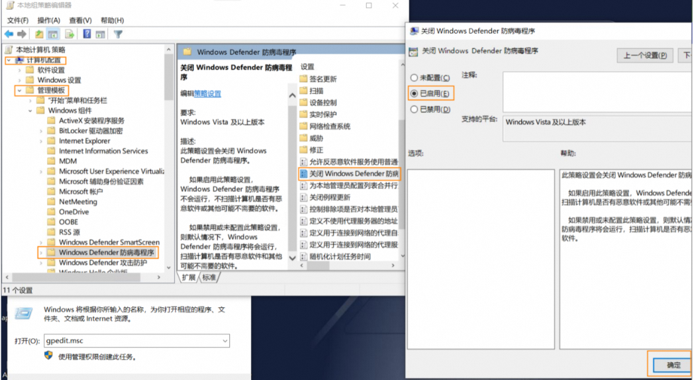The image size is (694, 380).
Task: Click the 网络检查系统 folder icon
Action: point(303,126)
